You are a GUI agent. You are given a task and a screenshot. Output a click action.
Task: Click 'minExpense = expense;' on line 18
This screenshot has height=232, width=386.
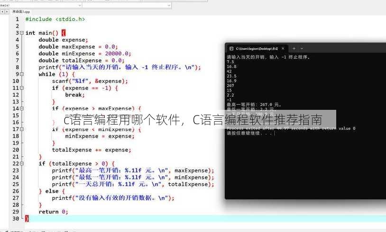click(100, 136)
